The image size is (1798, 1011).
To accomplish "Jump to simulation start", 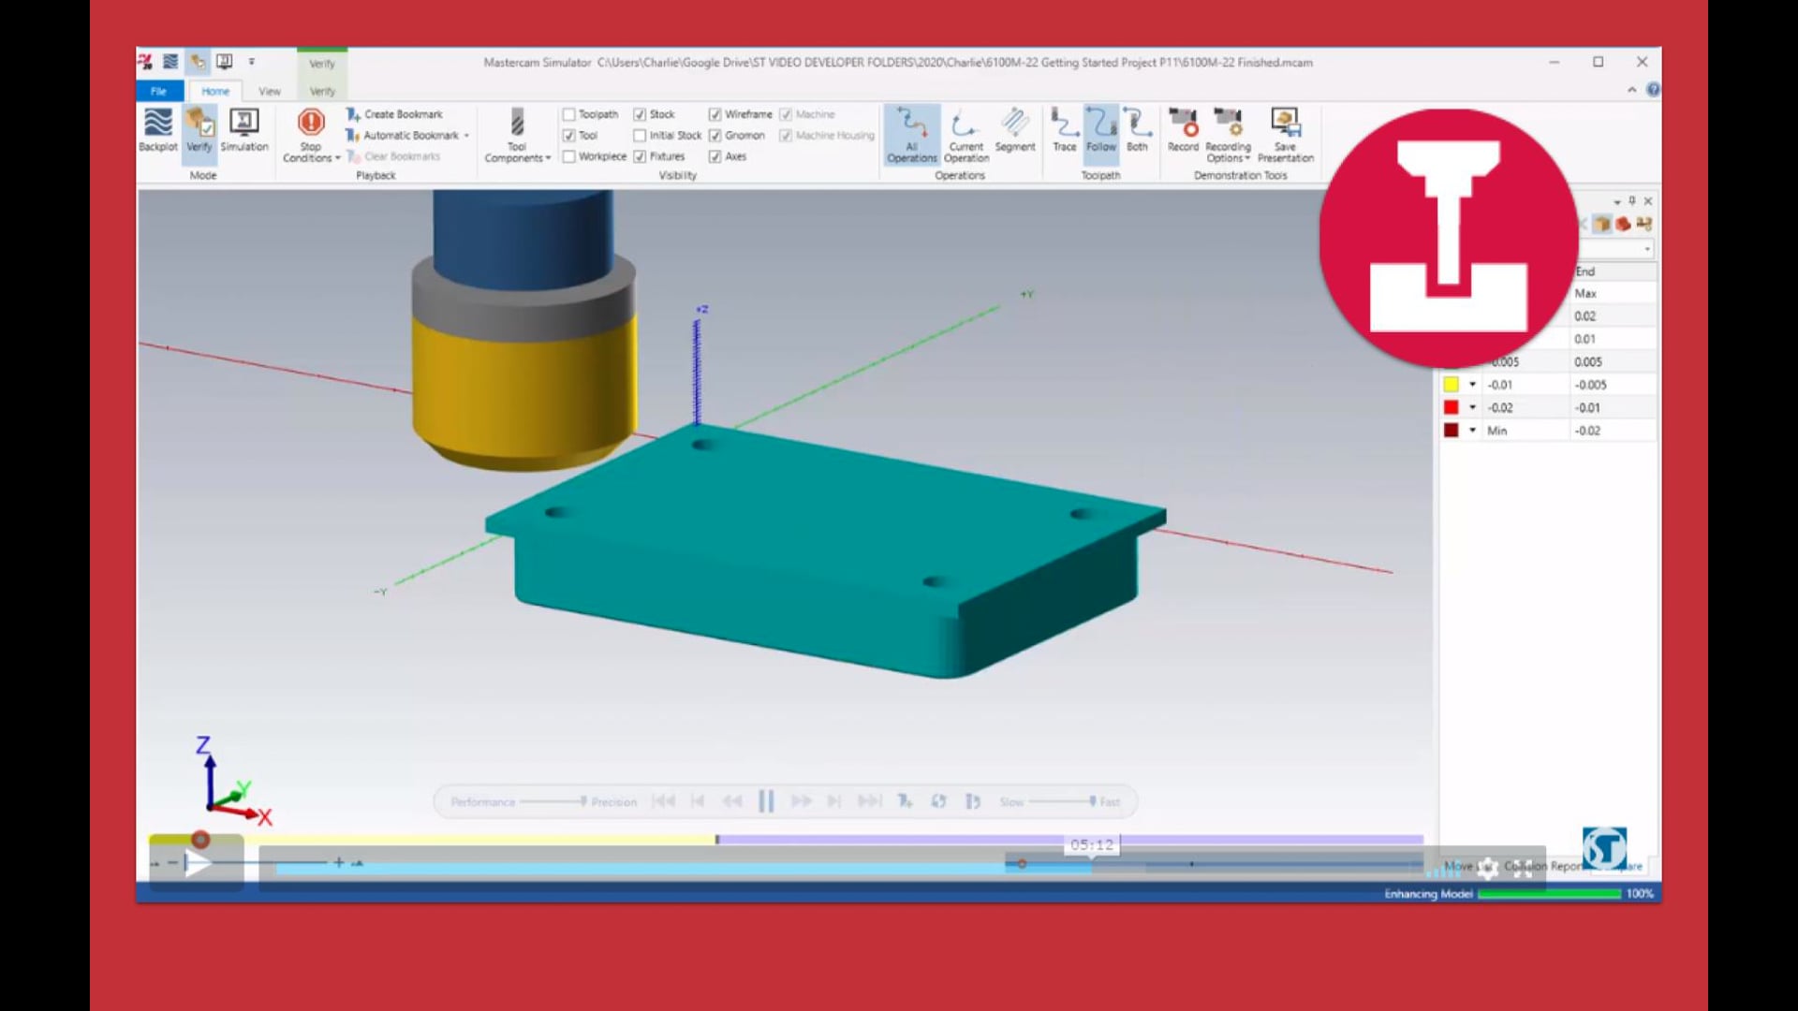I will click(x=663, y=801).
